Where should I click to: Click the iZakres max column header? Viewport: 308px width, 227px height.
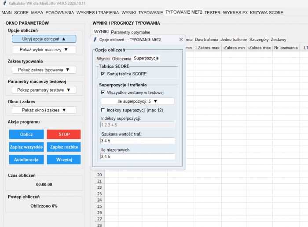260,48
